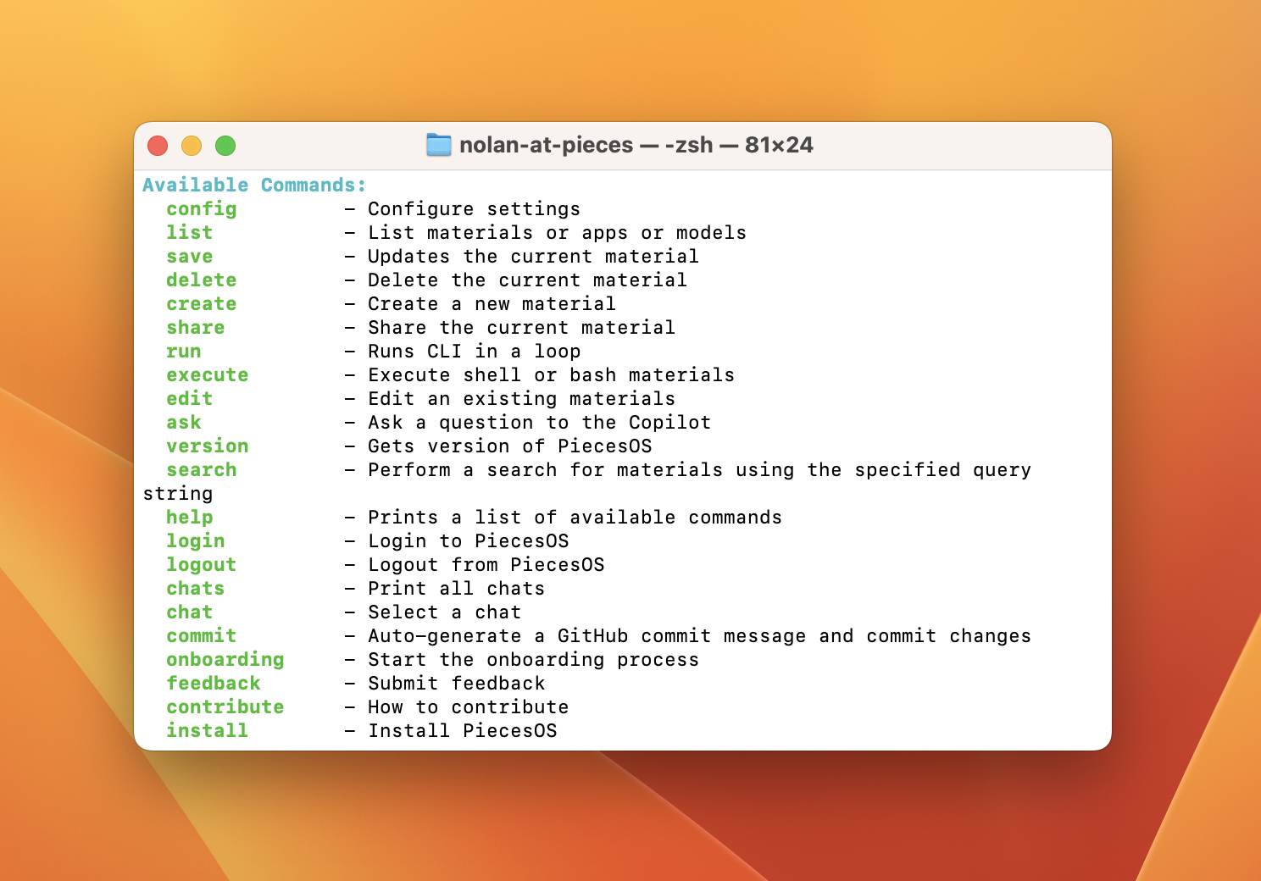The image size is (1261, 881).
Task: Click 'Ask a question to the Copilot' text
Action: click(540, 422)
